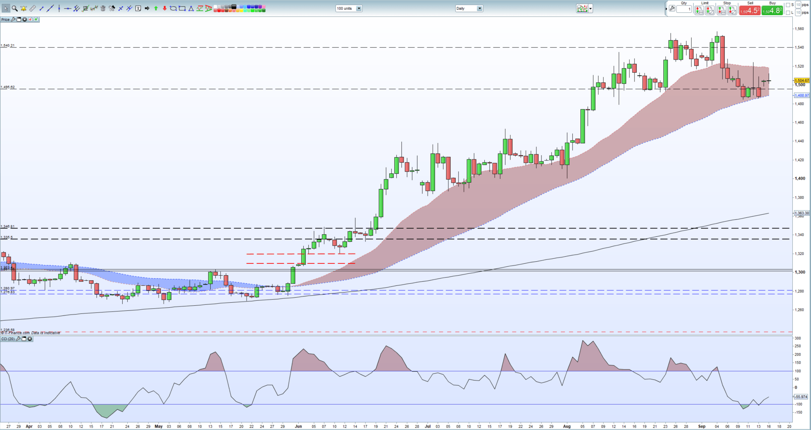Maximize the CCI (20) panel
The image size is (811, 430).
point(24,339)
